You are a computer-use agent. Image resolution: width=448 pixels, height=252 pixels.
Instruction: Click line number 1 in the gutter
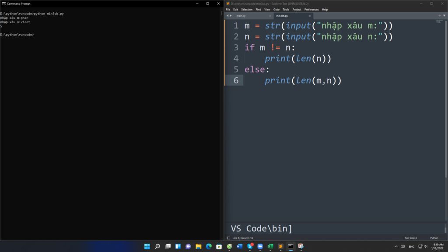coord(236,26)
